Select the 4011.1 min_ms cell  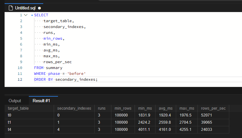click(x=145, y=130)
